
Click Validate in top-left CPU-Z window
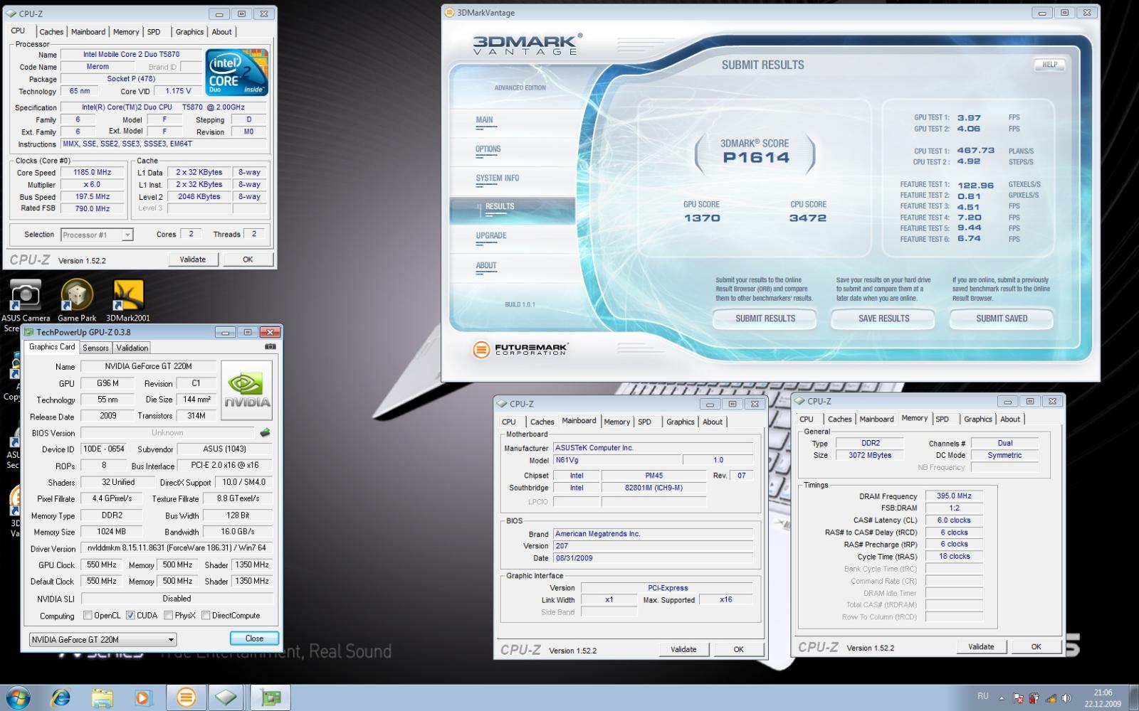point(192,260)
